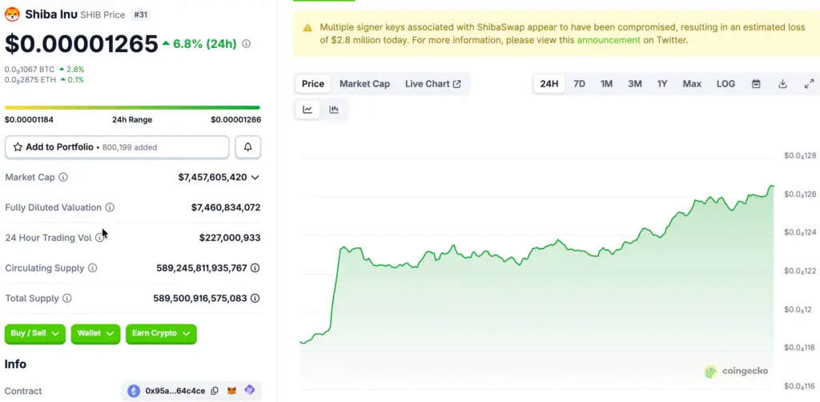Open the Earn Crypto dropdown
Viewport: 820px width, 402px height.
(161, 333)
